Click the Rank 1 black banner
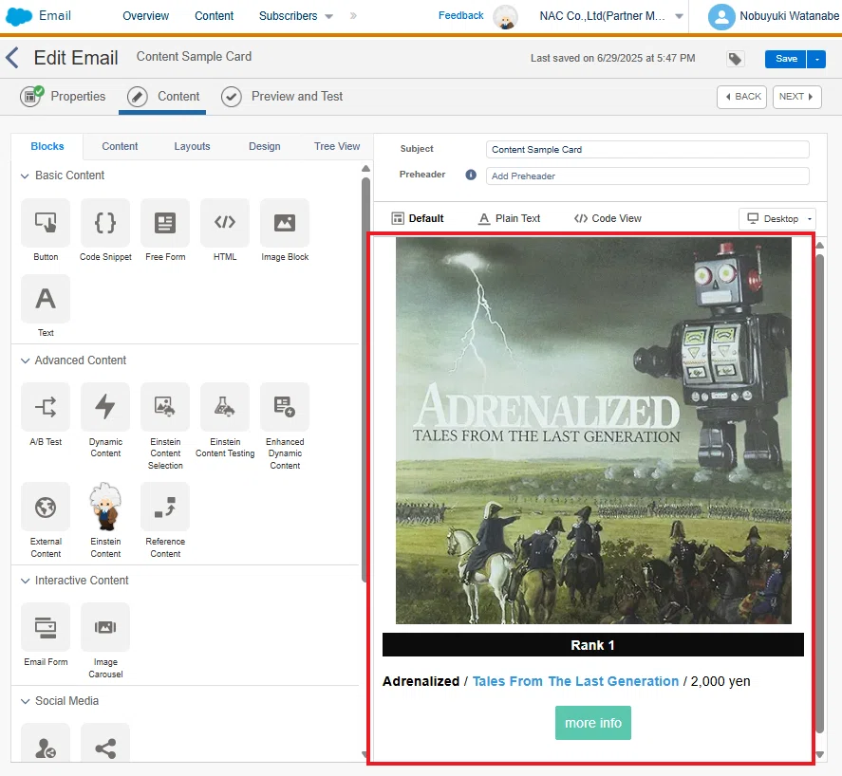The image size is (842, 776). coord(593,645)
